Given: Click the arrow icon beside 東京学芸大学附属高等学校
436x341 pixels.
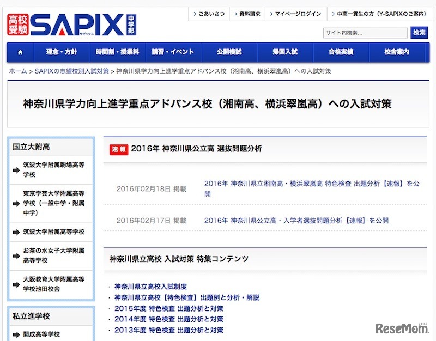Looking at the screenshot, I should tap(17, 204).
